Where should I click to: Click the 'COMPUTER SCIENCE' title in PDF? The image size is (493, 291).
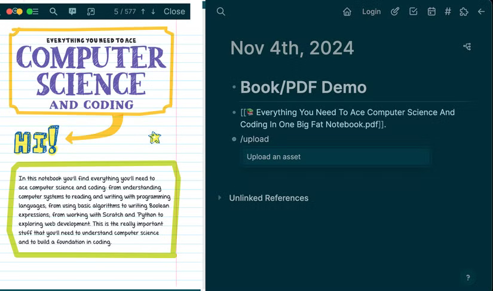point(91,71)
